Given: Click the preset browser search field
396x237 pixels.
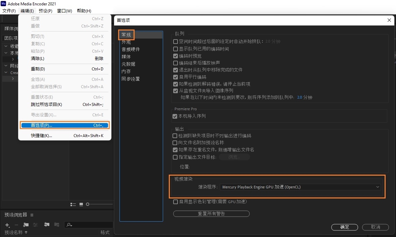Looking at the screenshot, I should (88, 225).
